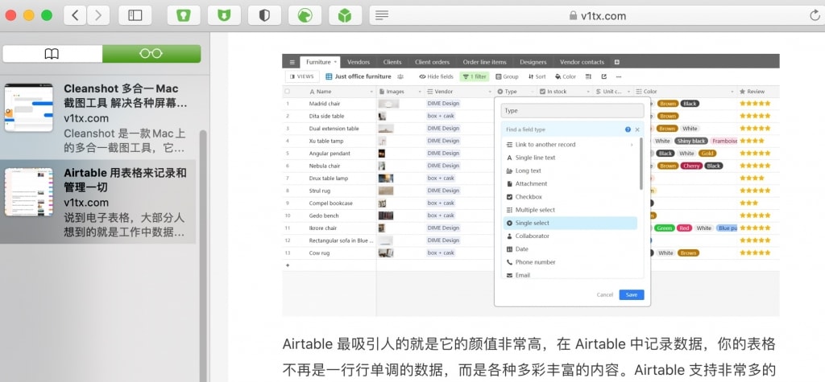Toggle the Safari sidebar button

pos(135,15)
